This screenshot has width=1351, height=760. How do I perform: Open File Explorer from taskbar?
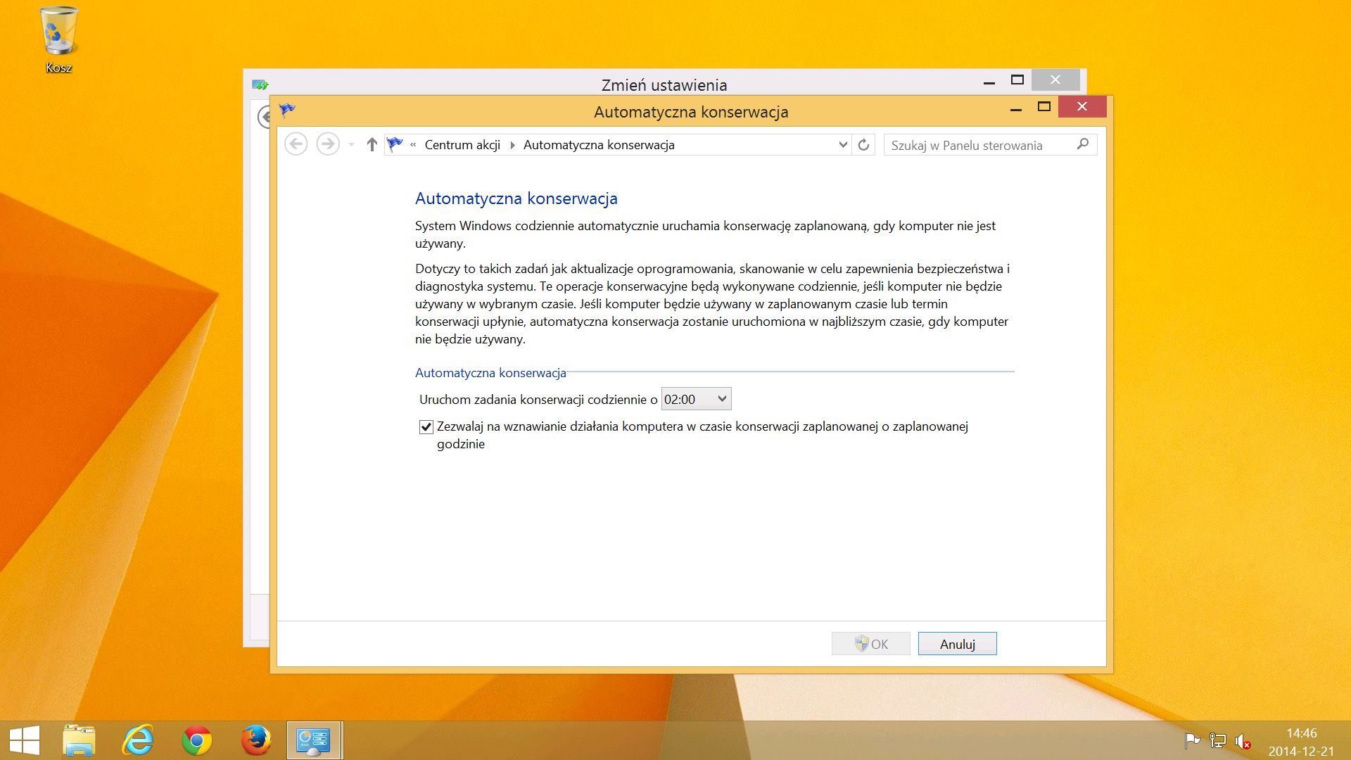click(79, 740)
